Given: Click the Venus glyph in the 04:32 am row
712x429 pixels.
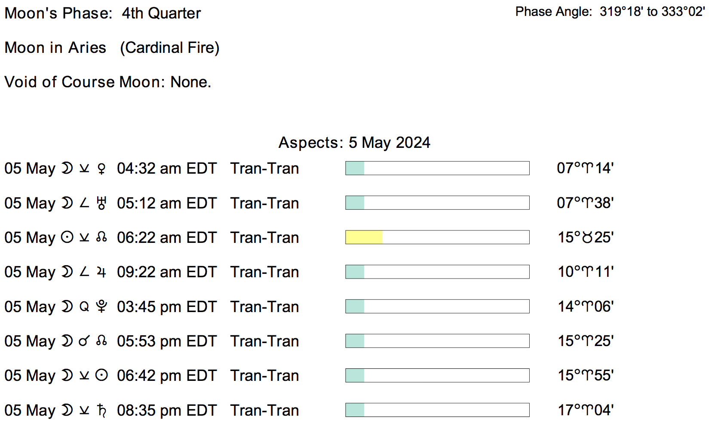Looking at the screenshot, I should 101,169.
